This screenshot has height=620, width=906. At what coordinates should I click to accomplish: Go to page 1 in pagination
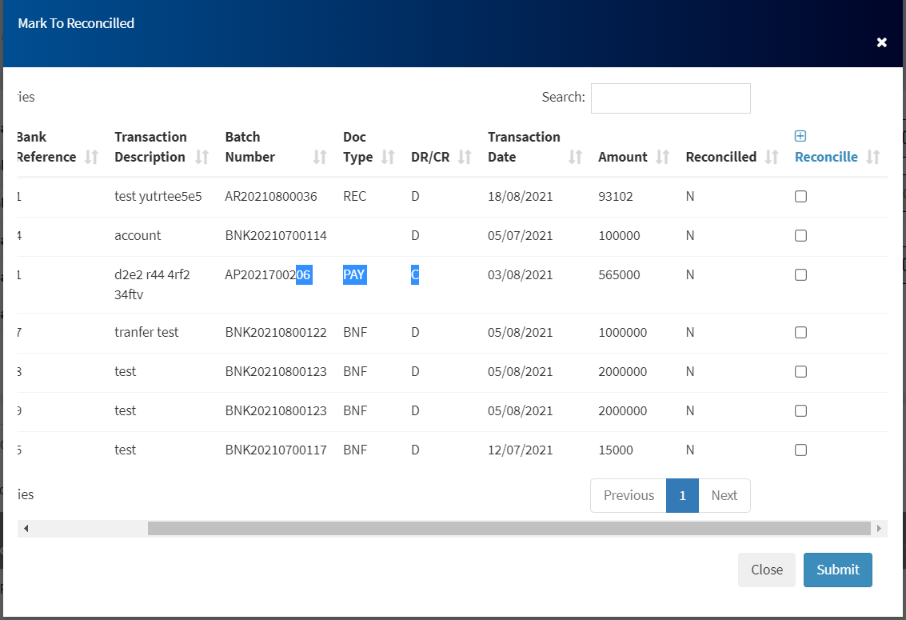[682, 495]
